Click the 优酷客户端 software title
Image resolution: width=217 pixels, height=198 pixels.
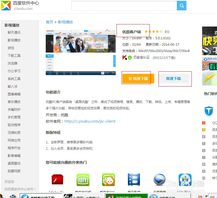(132, 32)
